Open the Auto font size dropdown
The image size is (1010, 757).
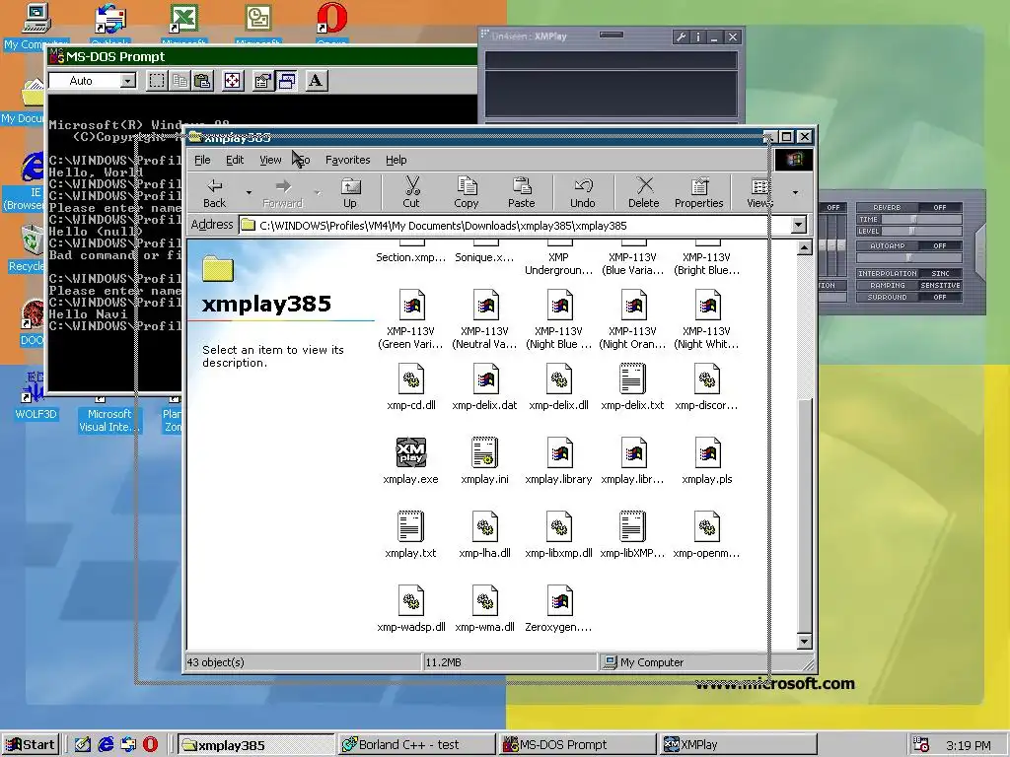click(x=128, y=81)
